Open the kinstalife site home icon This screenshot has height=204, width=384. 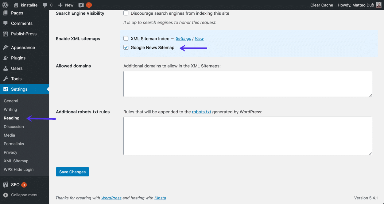click(16, 5)
